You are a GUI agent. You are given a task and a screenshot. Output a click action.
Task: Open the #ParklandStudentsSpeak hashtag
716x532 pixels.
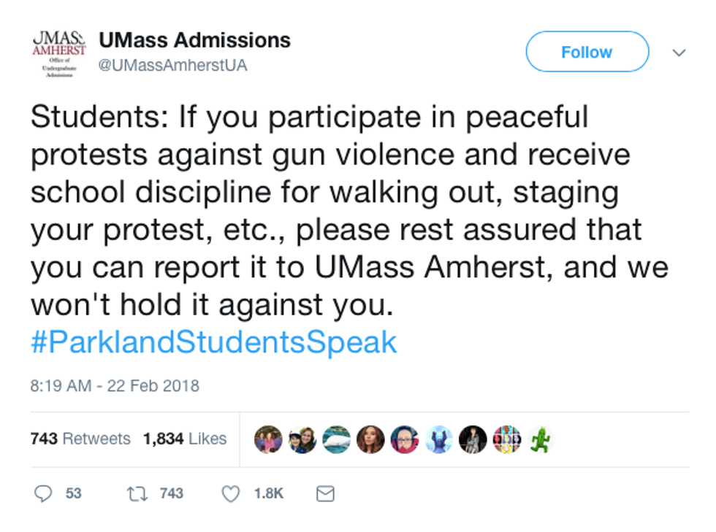pos(214,342)
